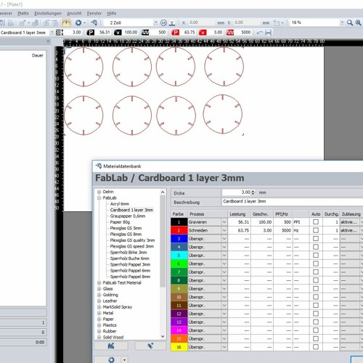The width and height of the screenshot is (363, 363).
Task: Close the left job panel with X
Action: [x=48, y=41]
